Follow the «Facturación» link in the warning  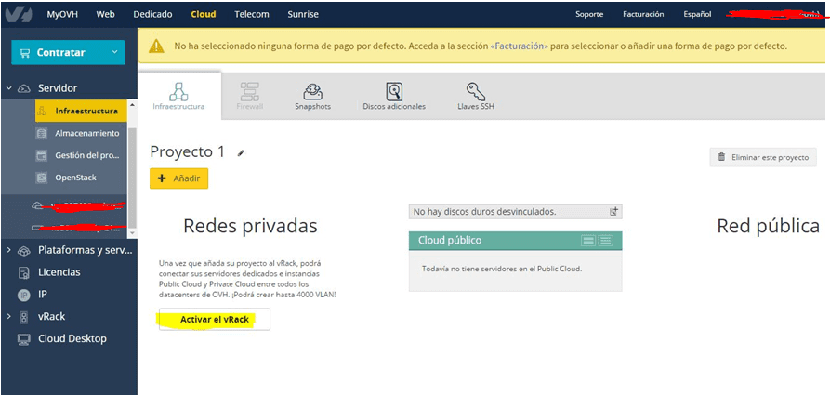pos(519,46)
